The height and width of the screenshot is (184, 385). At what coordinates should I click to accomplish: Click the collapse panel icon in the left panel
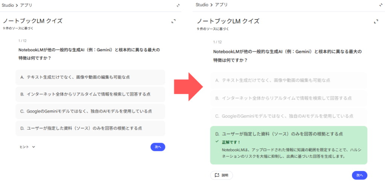click(178, 5)
